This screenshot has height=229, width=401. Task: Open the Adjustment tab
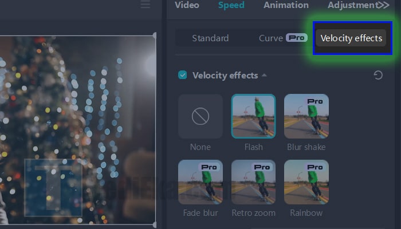[352, 5]
